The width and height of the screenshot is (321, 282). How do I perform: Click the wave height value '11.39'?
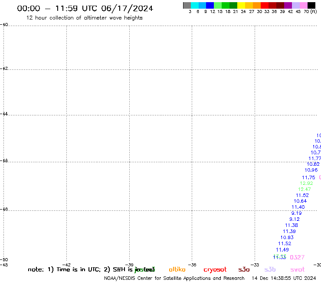pyautogui.click(x=289, y=231)
